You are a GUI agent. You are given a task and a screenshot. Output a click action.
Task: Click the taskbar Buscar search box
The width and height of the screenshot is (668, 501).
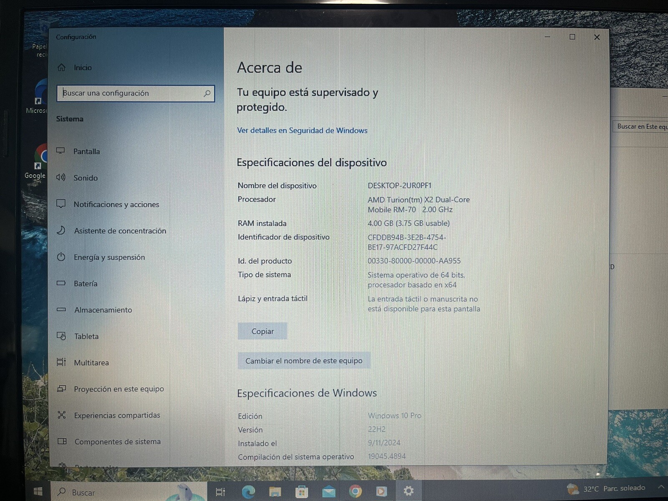129,492
